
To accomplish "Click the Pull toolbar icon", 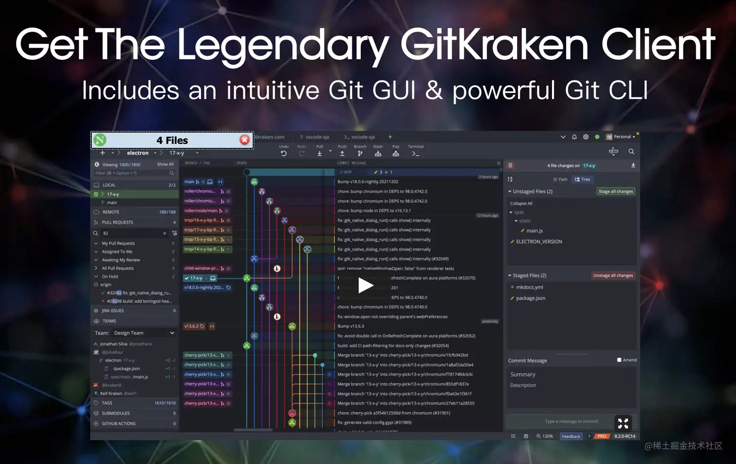I will click(319, 153).
